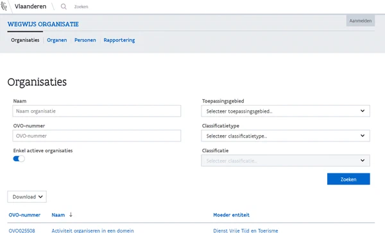Viewport: 385px width, 233px height.
Task: Click the Vlaanderen header link
Action: (30, 6)
